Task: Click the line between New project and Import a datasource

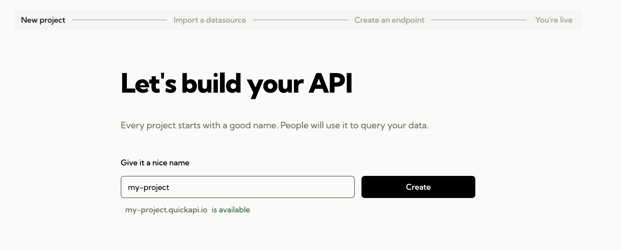Action: (x=119, y=20)
